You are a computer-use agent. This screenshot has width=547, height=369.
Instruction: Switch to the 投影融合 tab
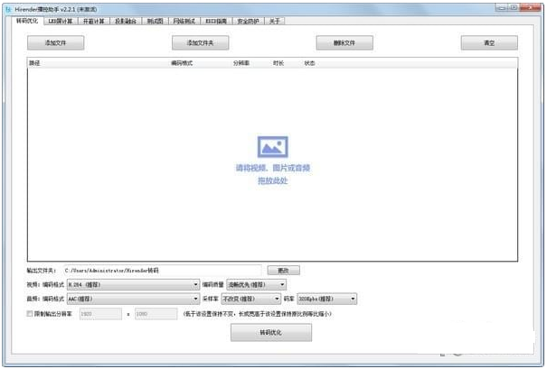(126, 22)
